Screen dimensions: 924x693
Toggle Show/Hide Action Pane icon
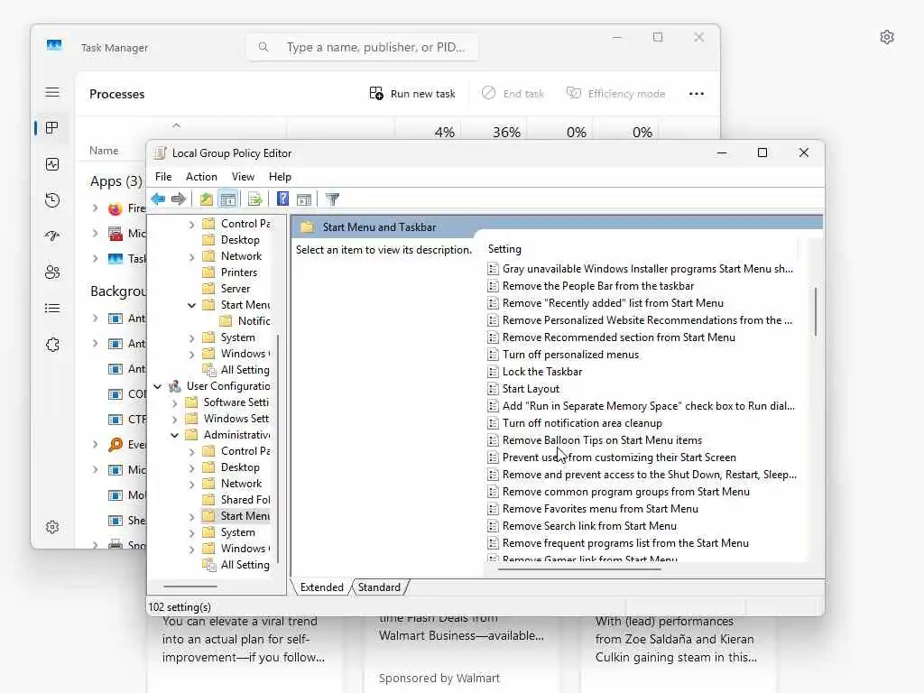click(x=304, y=199)
